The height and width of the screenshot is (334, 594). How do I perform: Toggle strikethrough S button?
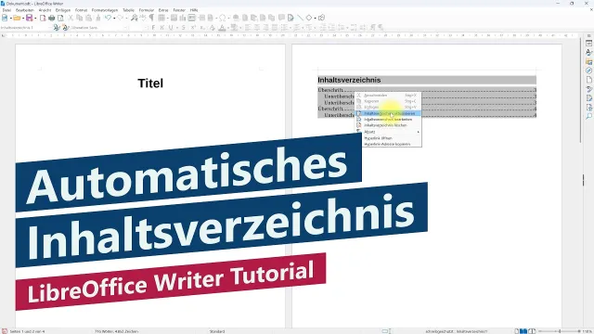[184, 27]
